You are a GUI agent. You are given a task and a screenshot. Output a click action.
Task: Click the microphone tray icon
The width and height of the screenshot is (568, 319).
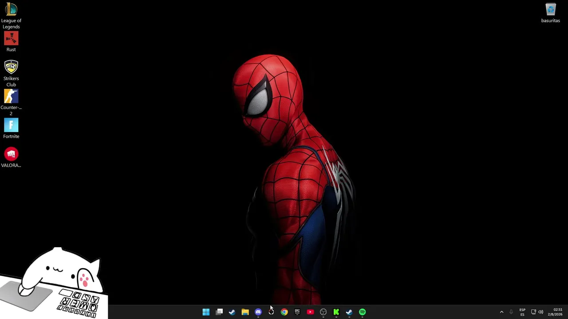point(511,312)
